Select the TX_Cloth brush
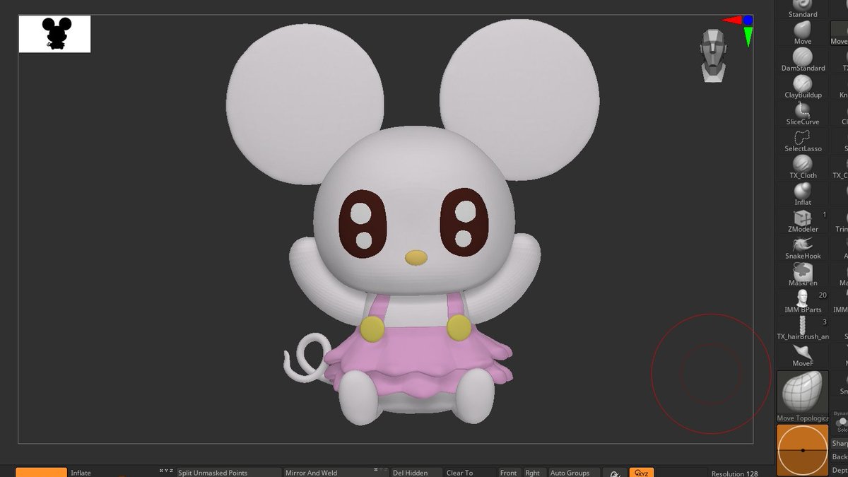The width and height of the screenshot is (848, 477). point(802,167)
